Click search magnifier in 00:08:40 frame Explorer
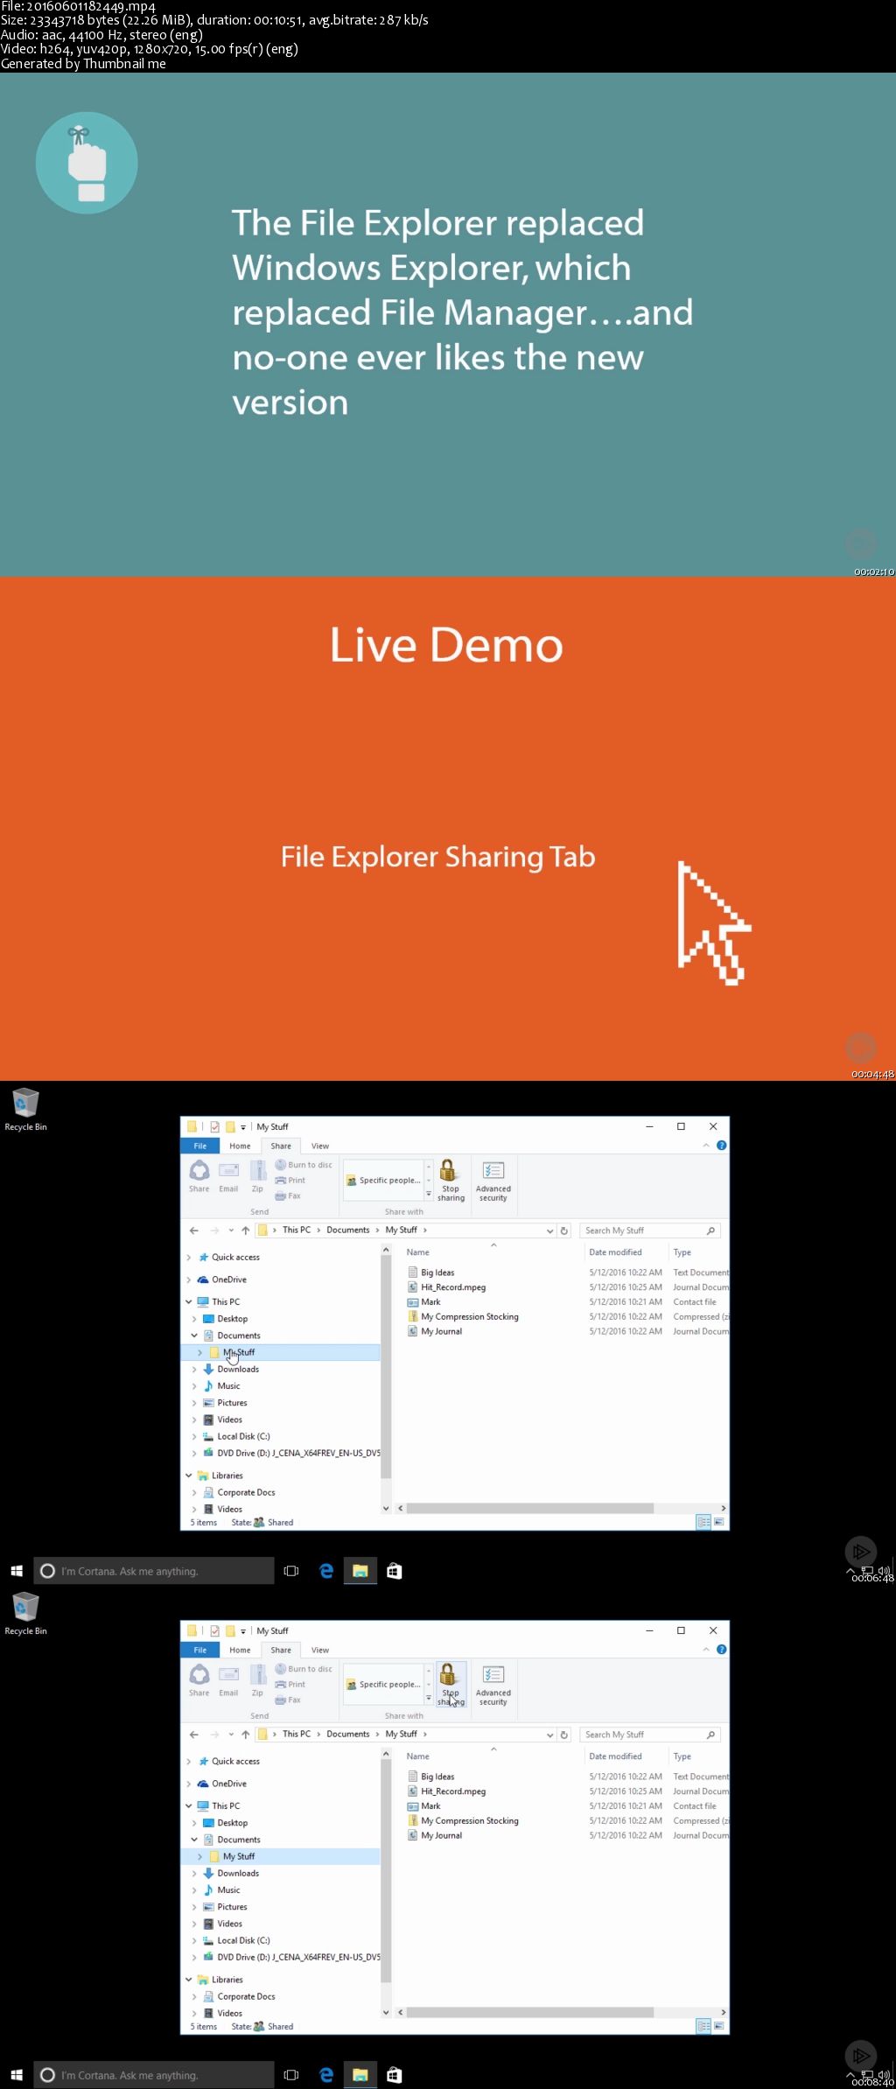This screenshot has height=2089, width=896. (x=710, y=1735)
